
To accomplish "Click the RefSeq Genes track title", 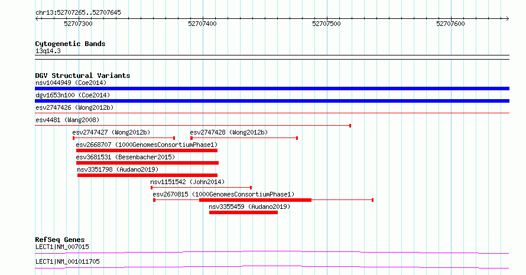I will click(60, 240).
